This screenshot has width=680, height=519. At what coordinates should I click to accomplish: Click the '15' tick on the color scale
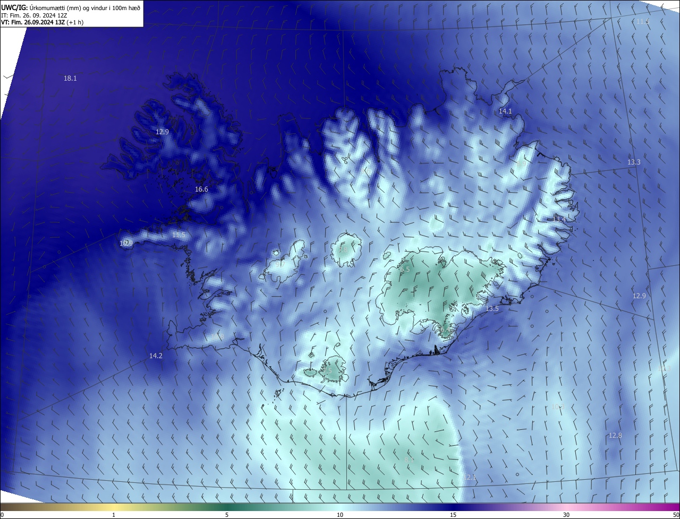tap(453, 515)
